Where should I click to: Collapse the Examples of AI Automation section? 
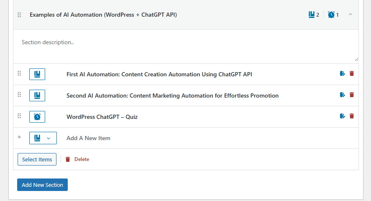(351, 15)
